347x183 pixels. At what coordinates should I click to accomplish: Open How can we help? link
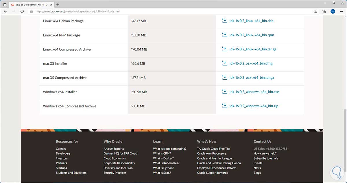(265, 153)
